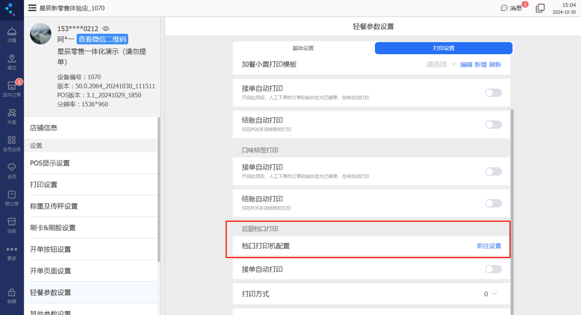Select 店铺信息 in the left menu
Screen dimensions: 581x315
[91, 128]
